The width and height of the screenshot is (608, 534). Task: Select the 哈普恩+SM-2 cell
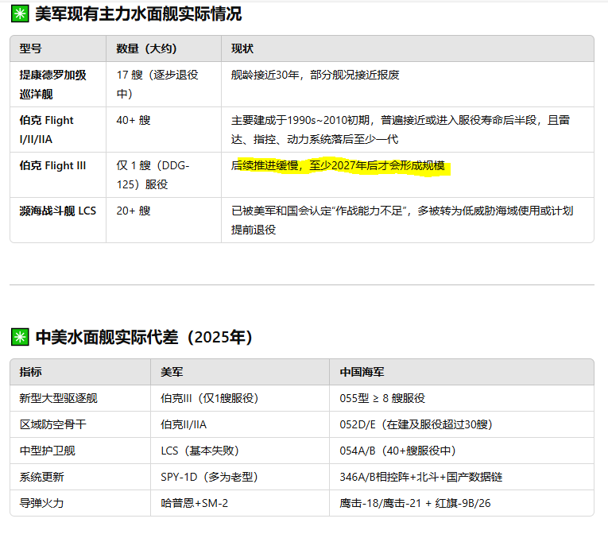(195, 503)
